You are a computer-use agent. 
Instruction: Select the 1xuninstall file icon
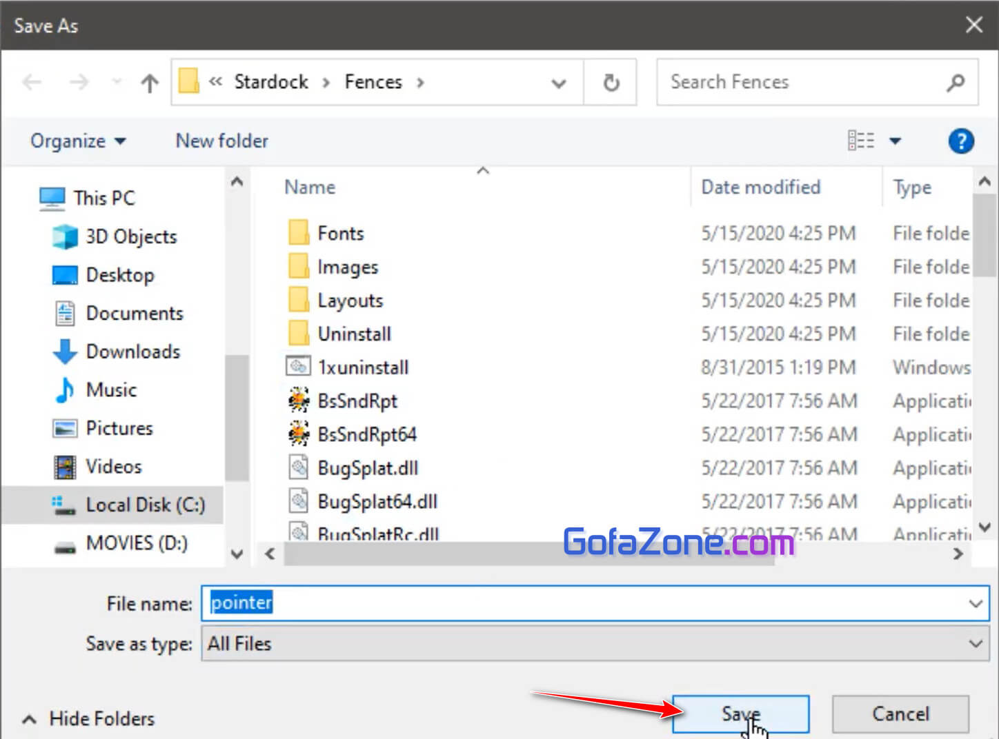pos(299,367)
